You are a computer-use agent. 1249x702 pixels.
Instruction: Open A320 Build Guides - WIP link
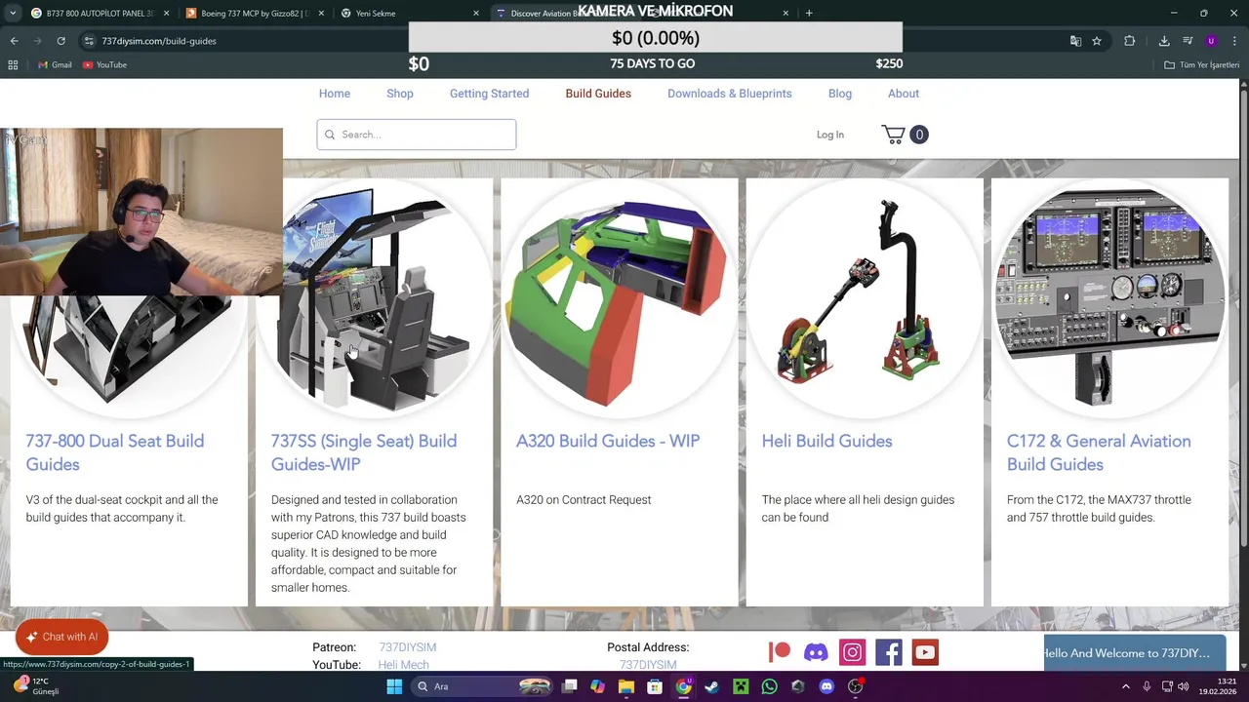pyautogui.click(x=608, y=441)
